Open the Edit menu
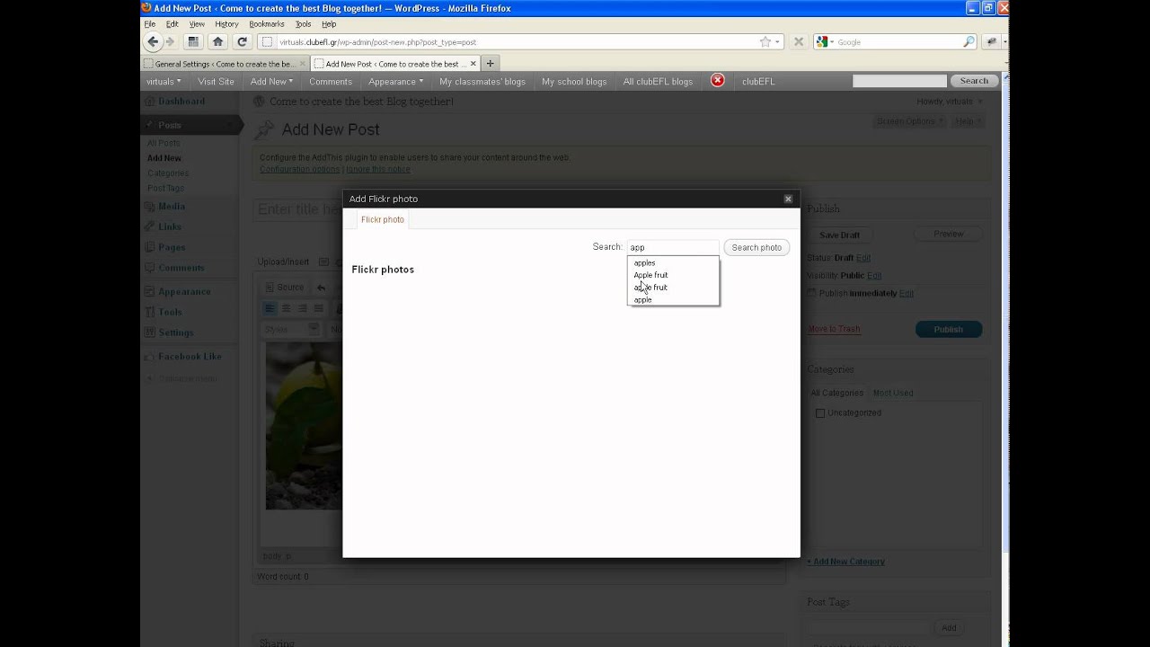Image resolution: width=1150 pixels, height=647 pixels. (x=172, y=24)
